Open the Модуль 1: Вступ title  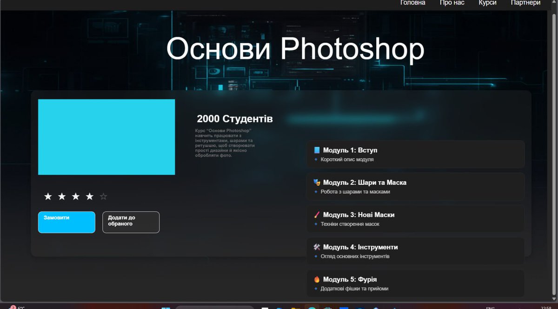click(350, 150)
